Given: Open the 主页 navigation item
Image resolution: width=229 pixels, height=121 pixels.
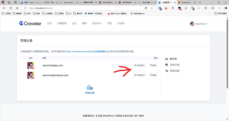Looking at the screenshot, I should [x=49, y=23].
